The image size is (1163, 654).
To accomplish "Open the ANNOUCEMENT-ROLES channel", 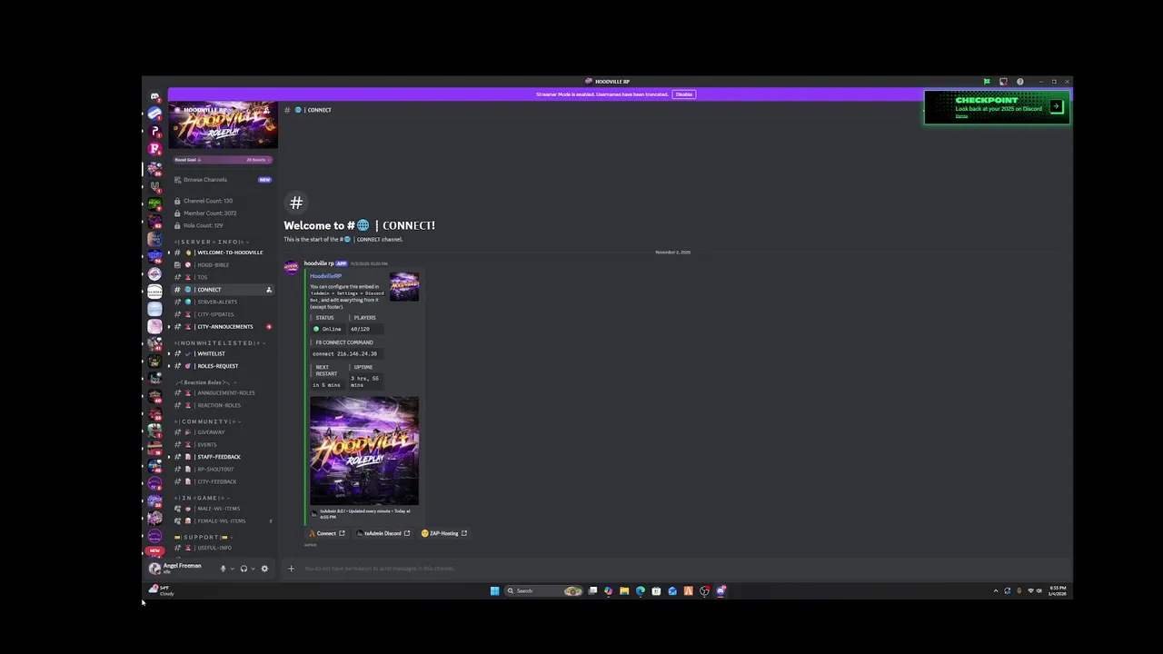I will (x=223, y=393).
